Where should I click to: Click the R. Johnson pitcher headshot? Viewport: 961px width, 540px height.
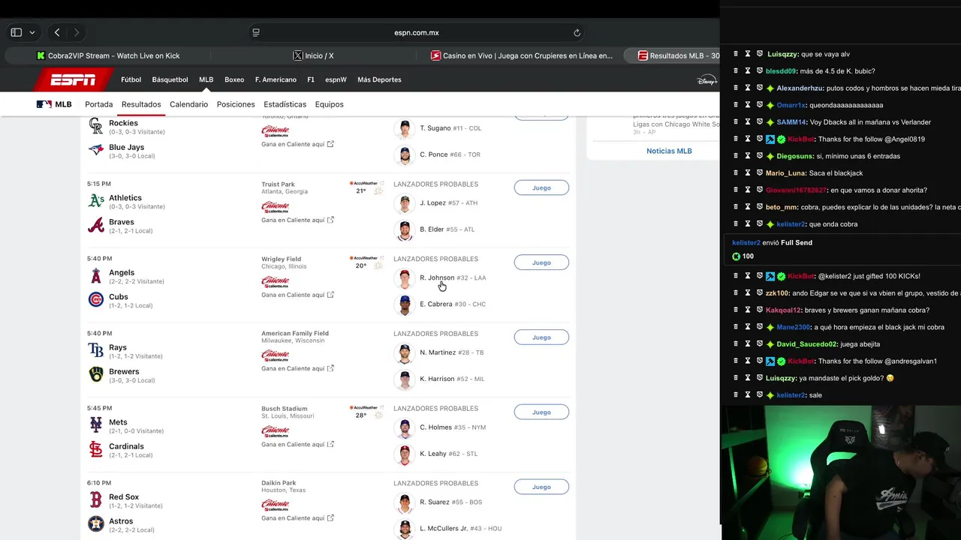point(405,278)
